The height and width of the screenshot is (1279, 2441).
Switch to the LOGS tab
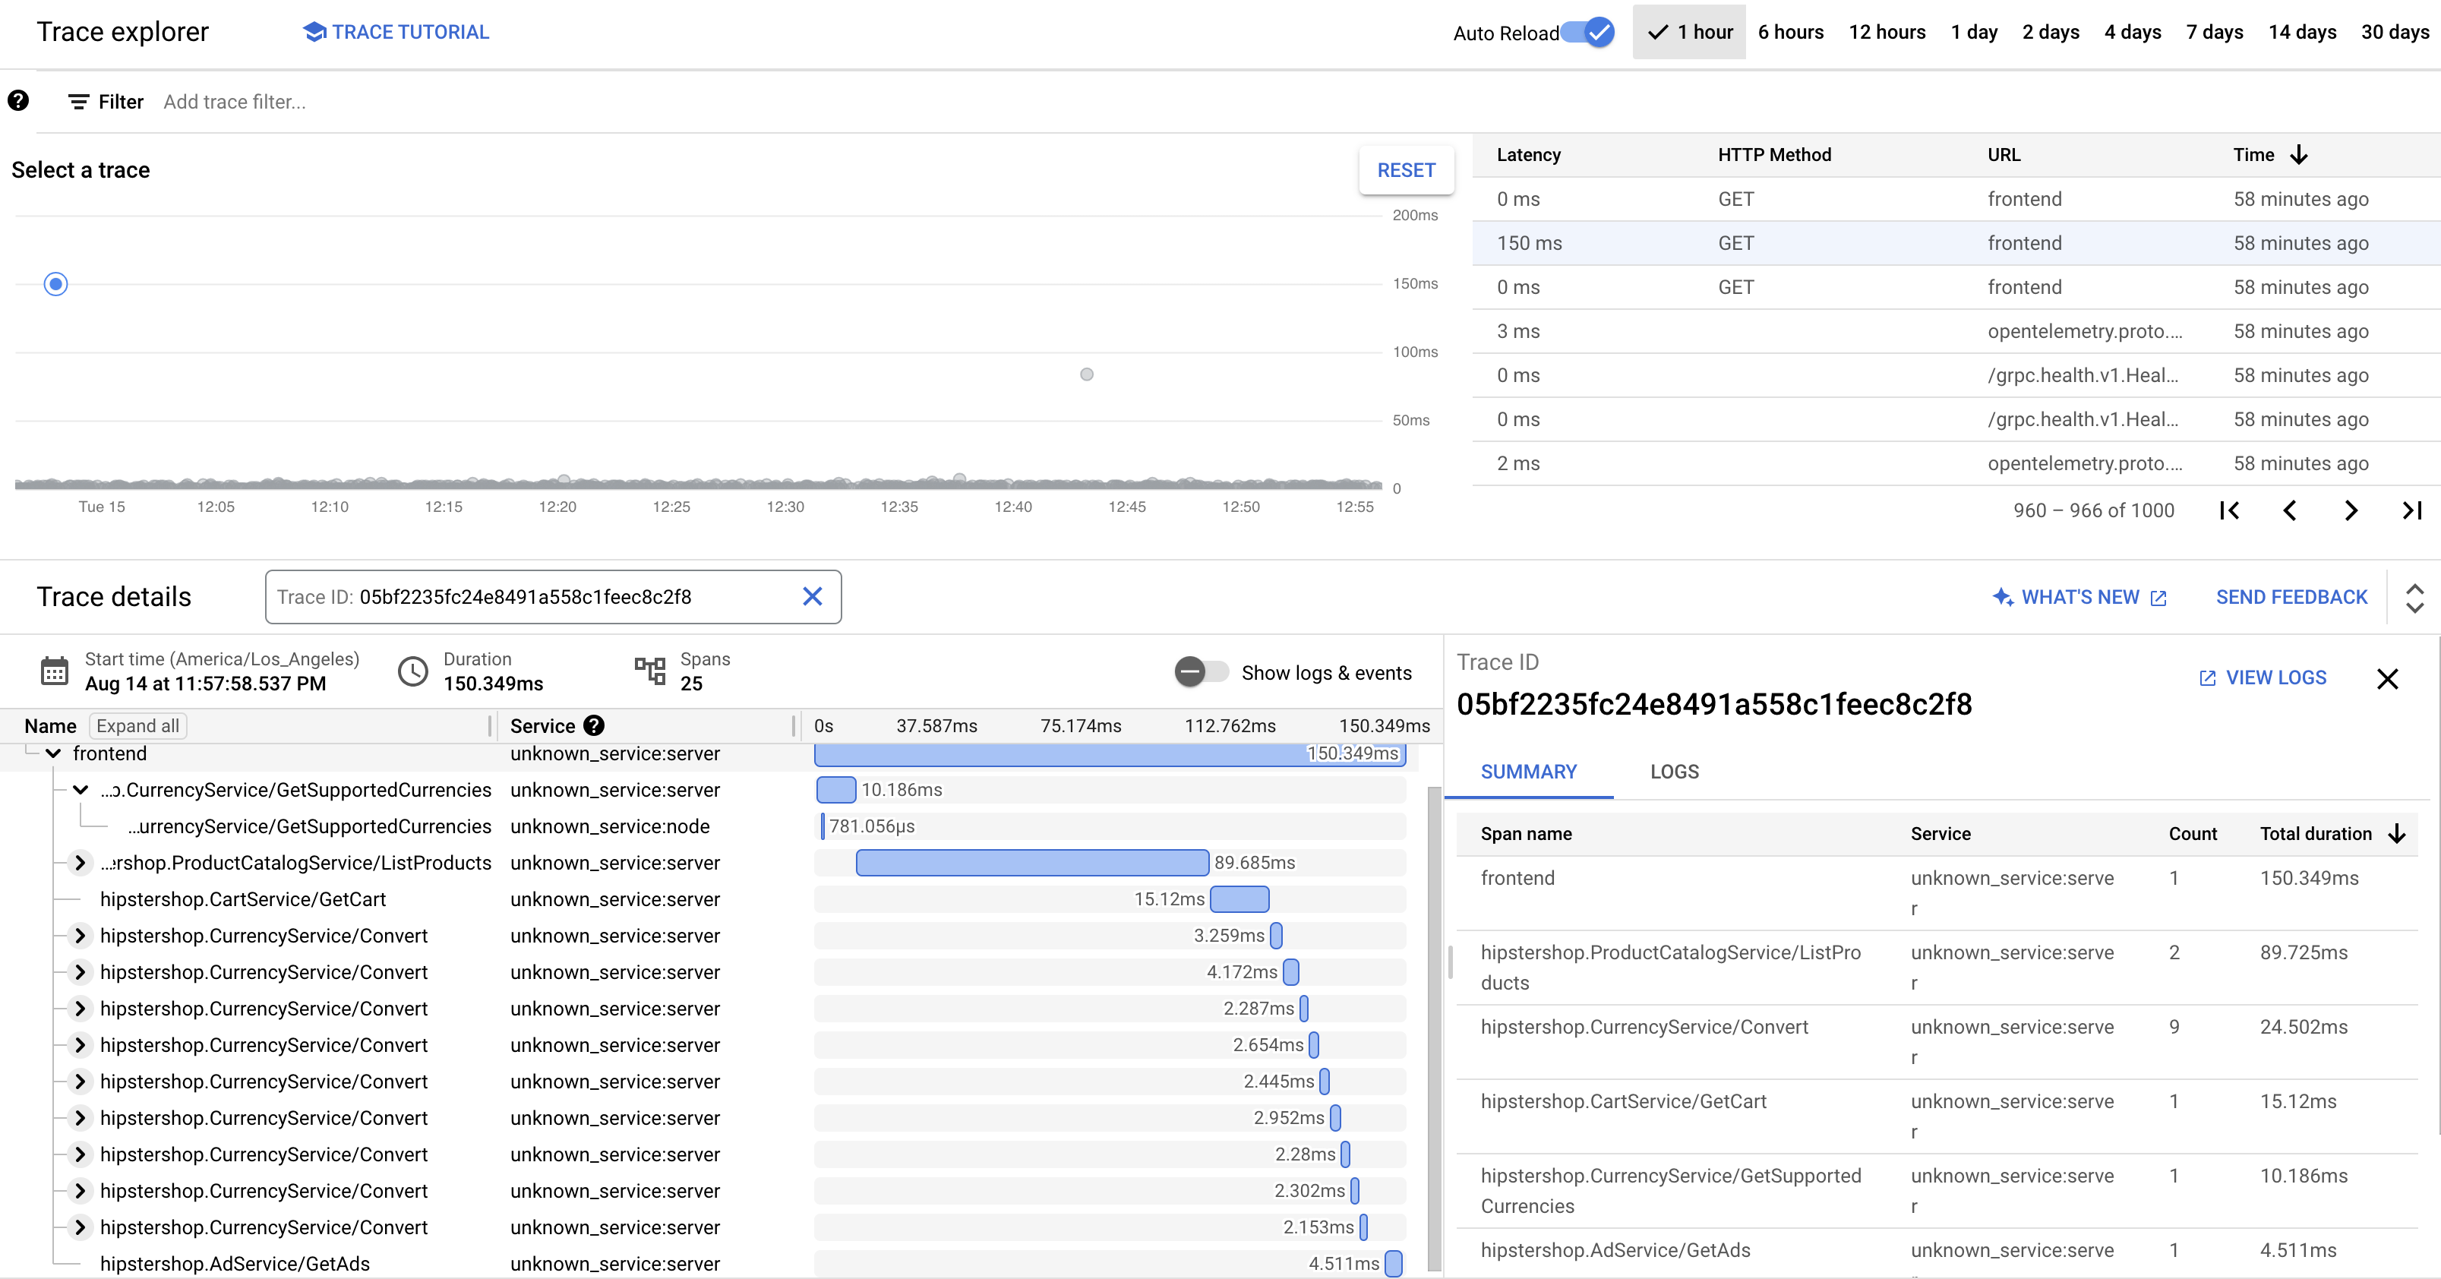[1672, 772]
